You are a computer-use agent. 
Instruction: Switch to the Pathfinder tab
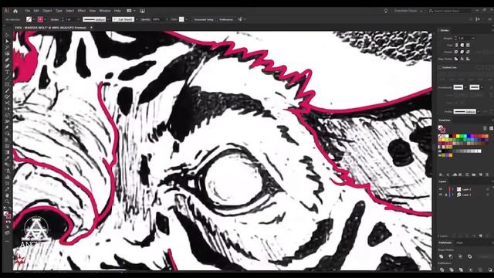point(445,242)
